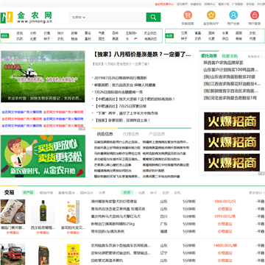265x265 pixels.
Task: Open the orange shopping cart icon
Action: click(x=188, y=15)
